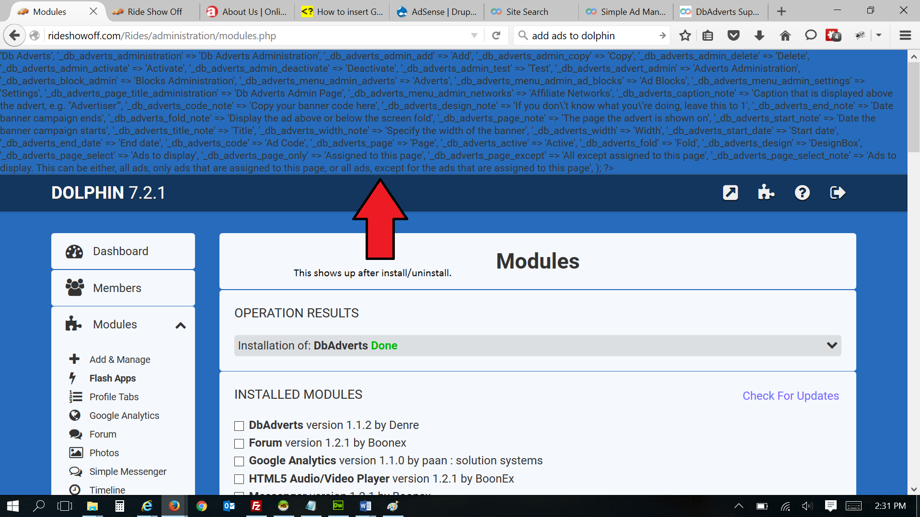Check the Forum module checkbox

click(239, 443)
